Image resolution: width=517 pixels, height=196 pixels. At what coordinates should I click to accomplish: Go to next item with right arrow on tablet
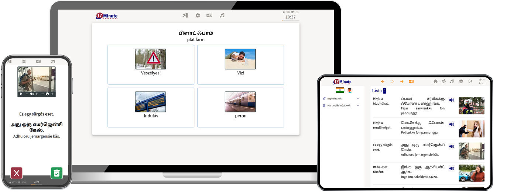click(x=401, y=81)
